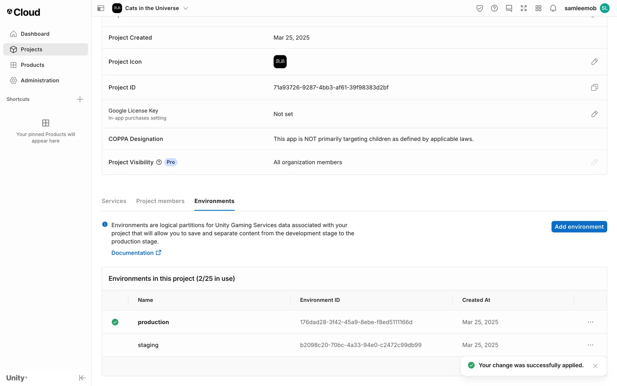Open the help question mark icon

pos(494,8)
